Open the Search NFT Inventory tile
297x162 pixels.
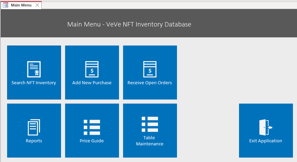point(34,72)
